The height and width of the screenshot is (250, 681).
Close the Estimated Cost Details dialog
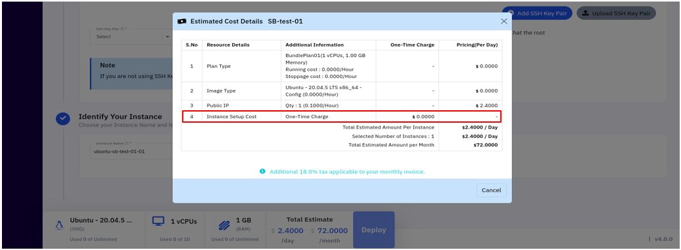[x=504, y=21]
